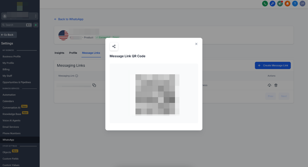
Task: Open the orange notifications bell
Action: 287,4
